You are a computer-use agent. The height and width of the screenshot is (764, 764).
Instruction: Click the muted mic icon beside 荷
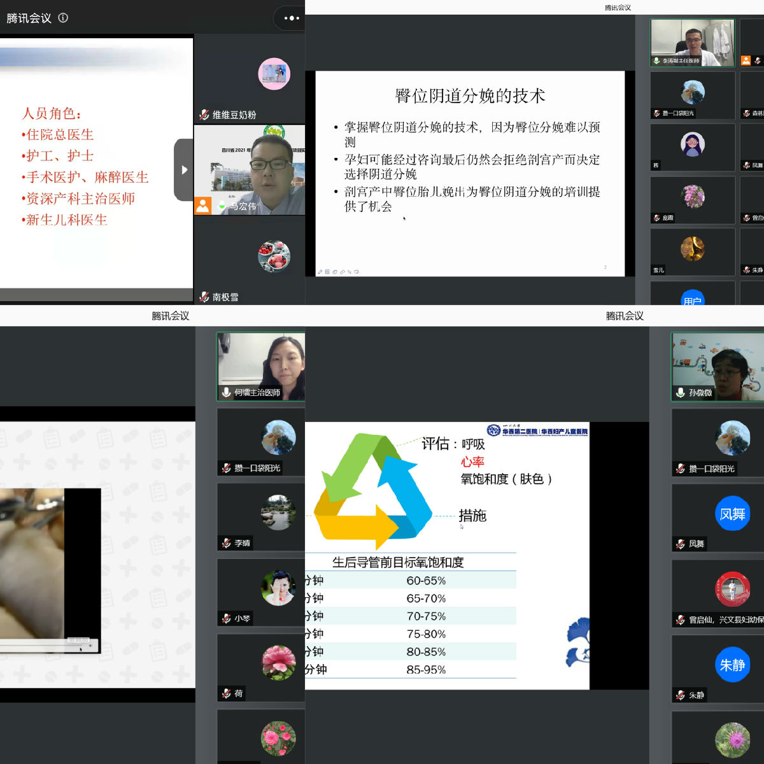tap(226, 693)
